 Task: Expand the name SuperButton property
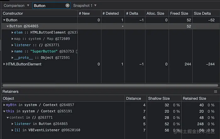point(13,52)
